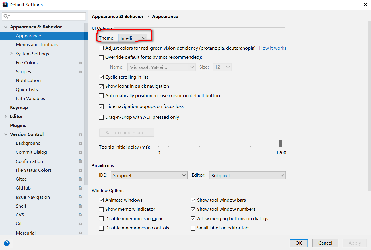Screen dimensions: 371x250
Task: Select Keymap in the settings tree
Action: (x=19, y=108)
